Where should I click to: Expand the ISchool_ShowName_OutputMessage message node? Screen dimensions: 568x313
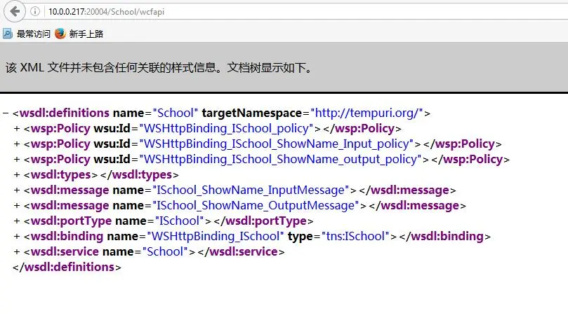(x=17, y=206)
